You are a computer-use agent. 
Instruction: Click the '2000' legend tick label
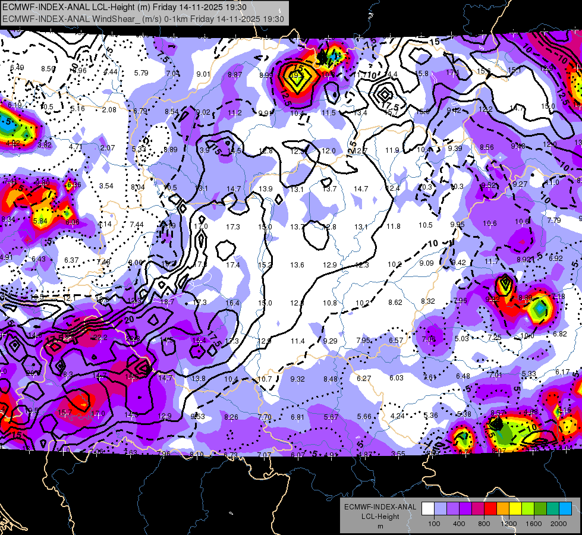pos(558,524)
